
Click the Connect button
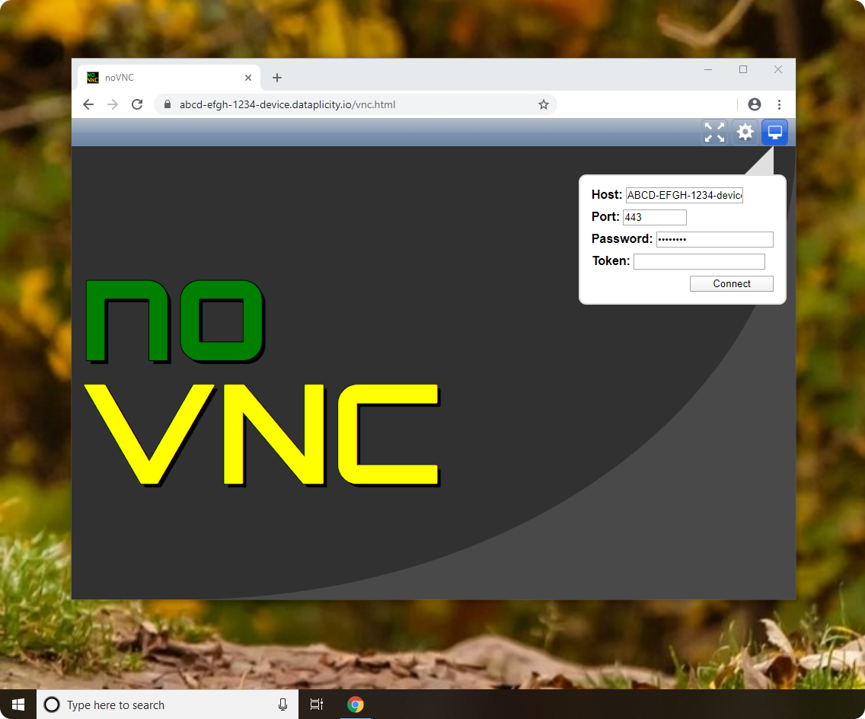732,283
